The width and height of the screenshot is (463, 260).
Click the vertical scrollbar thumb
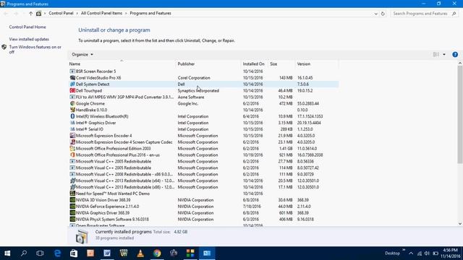tap(460, 114)
